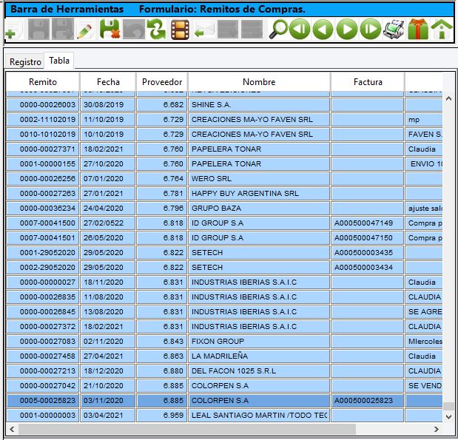Screen dimensions: 458x440
Task: Click the green gift box icon
Action: coord(418,29)
